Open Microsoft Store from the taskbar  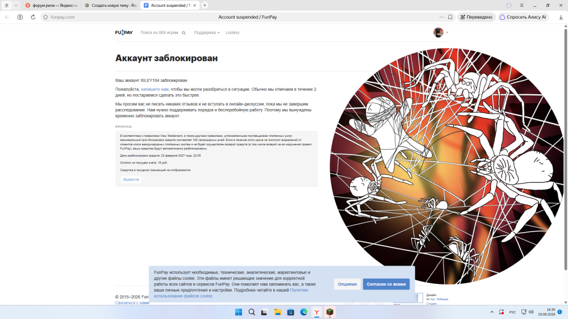tap(290, 312)
